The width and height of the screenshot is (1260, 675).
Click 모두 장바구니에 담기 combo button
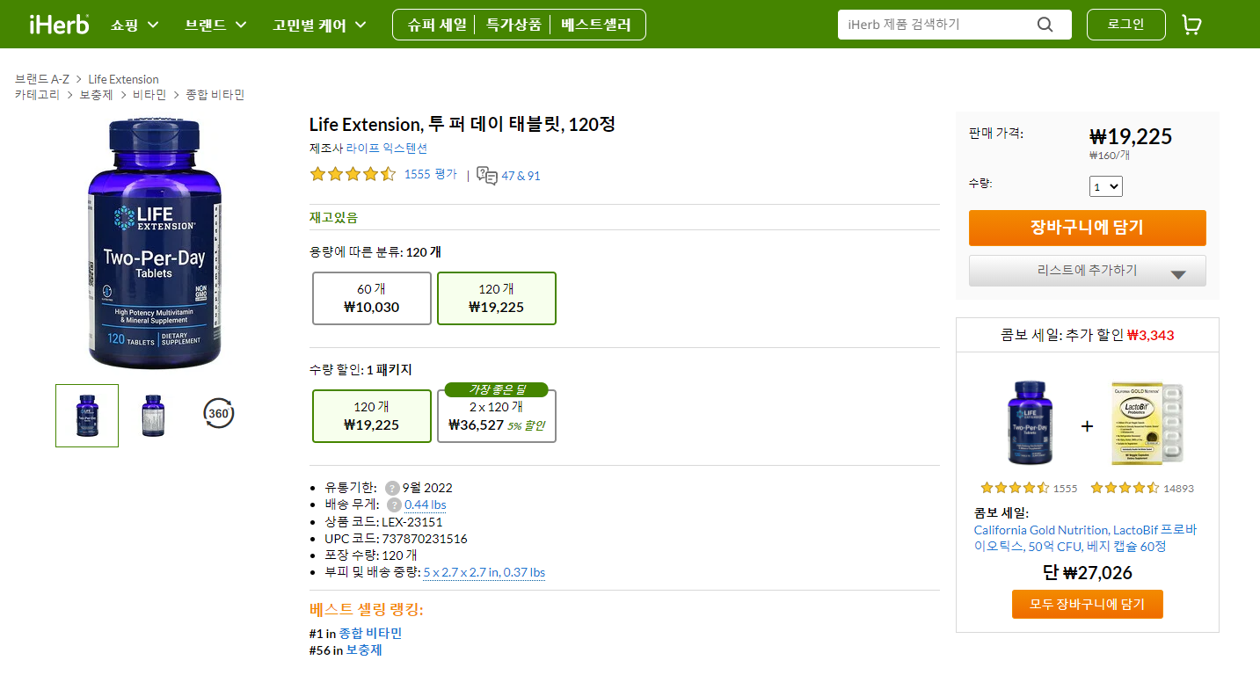(x=1087, y=604)
